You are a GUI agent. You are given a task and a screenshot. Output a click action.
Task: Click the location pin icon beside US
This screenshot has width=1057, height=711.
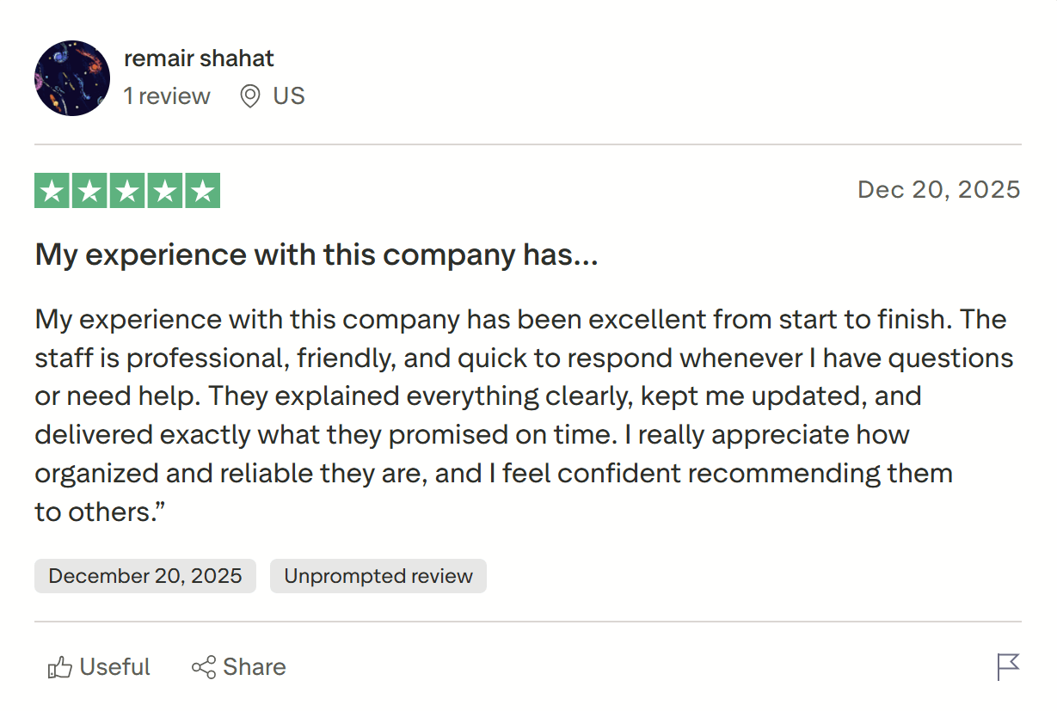[250, 96]
